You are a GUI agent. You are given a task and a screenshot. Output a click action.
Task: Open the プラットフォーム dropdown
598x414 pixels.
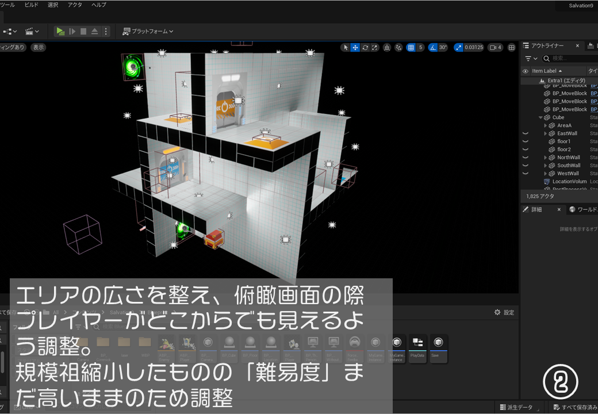tap(148, 32)
